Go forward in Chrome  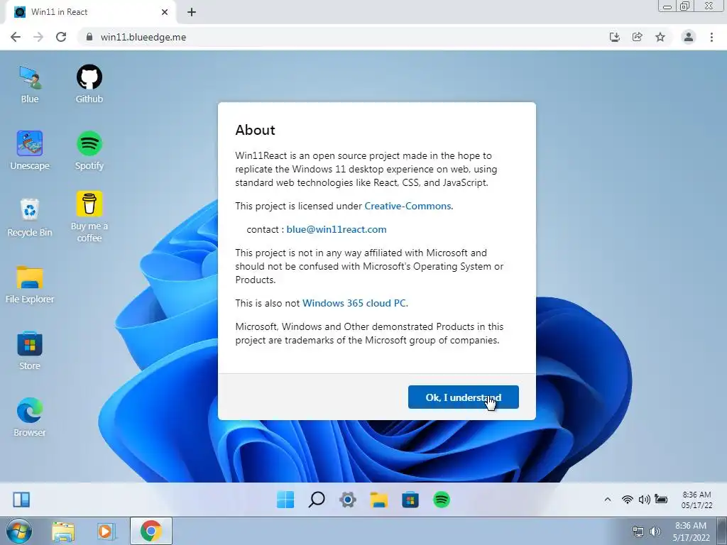point(38,37)
